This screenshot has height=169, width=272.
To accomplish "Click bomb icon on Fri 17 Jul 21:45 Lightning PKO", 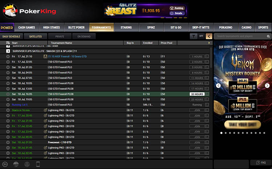I will pos(45,121).
